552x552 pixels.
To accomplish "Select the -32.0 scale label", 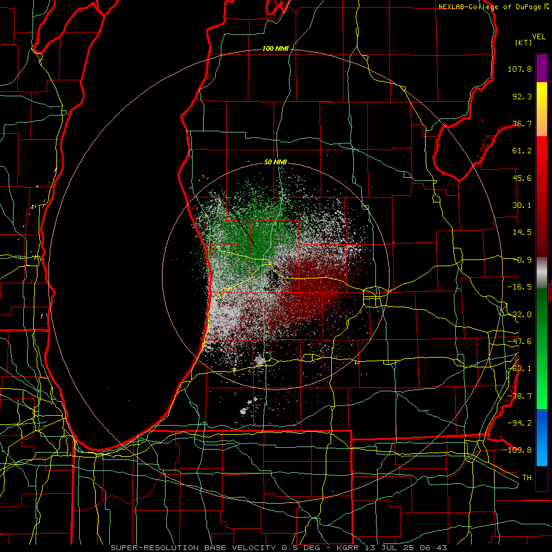I will (519, 315).
